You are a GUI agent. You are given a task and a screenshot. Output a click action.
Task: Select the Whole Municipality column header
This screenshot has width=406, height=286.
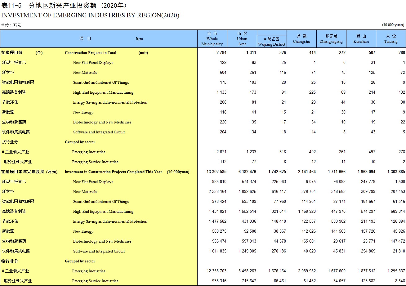pyautogui.click(x=212, y=39)
